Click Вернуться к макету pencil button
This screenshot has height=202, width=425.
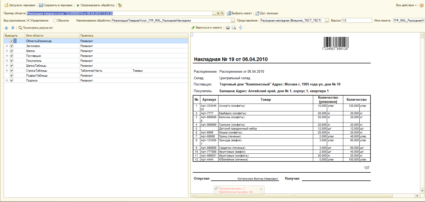[207, 28]
